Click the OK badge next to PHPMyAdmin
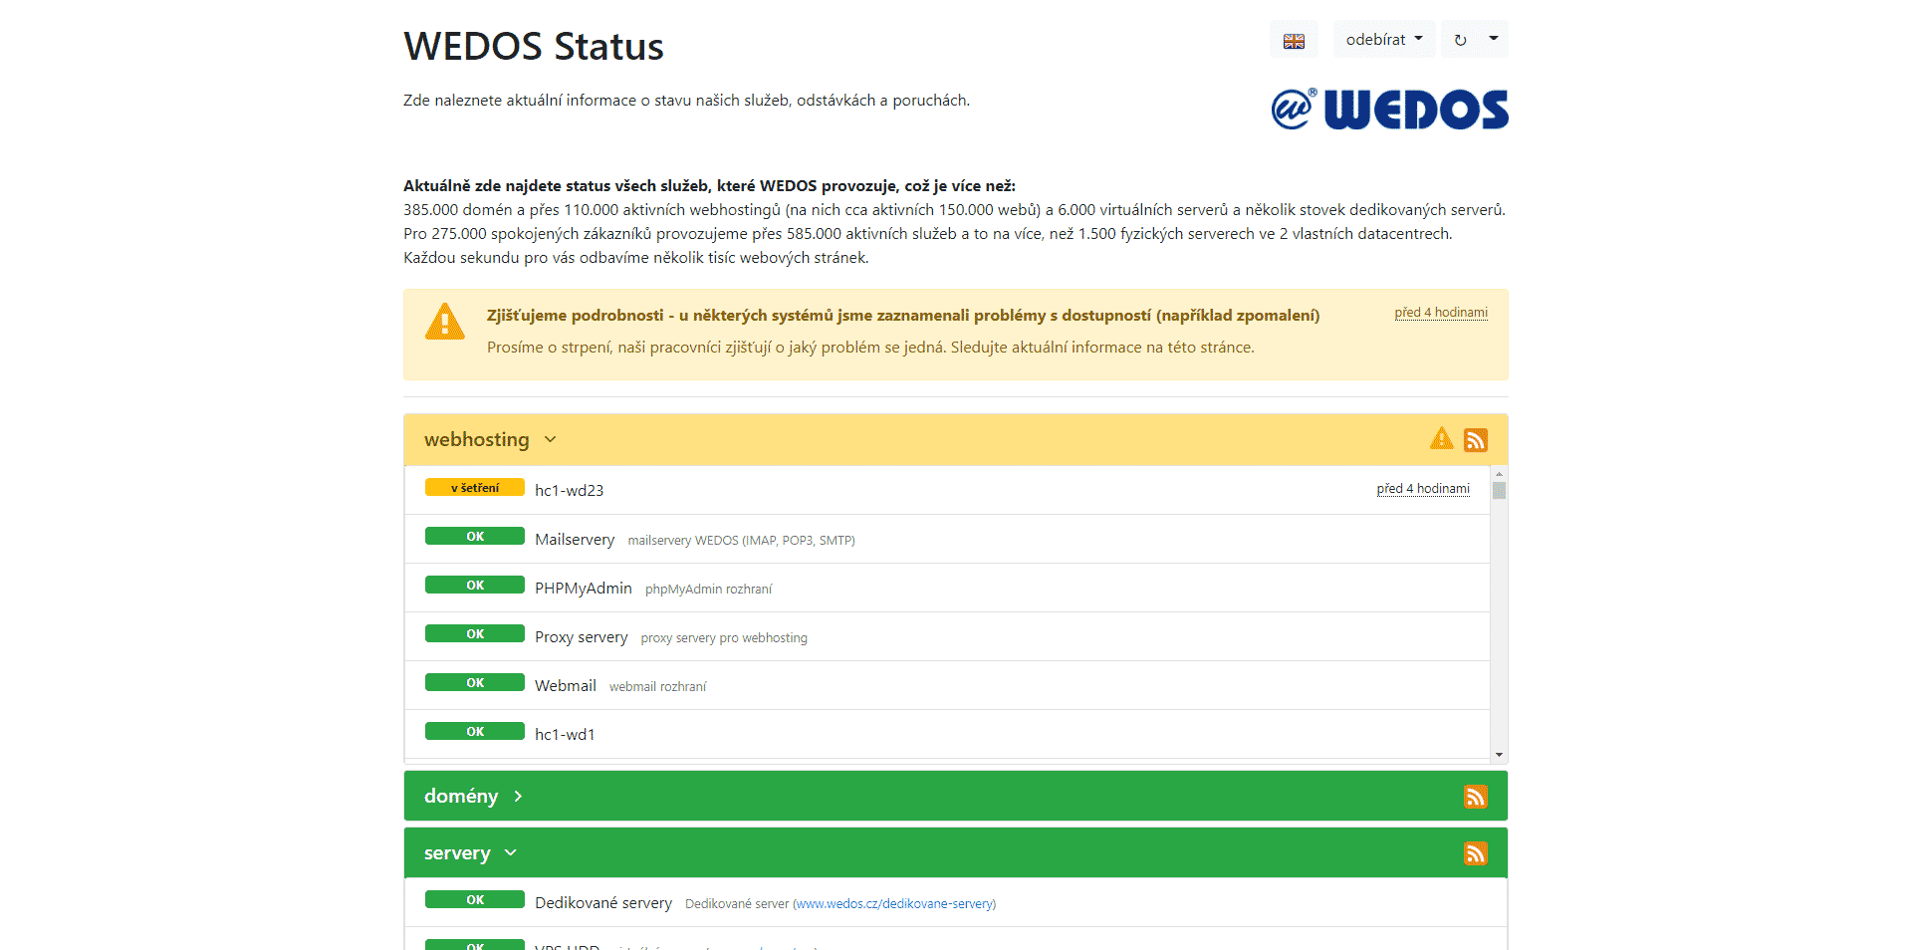 474,586
